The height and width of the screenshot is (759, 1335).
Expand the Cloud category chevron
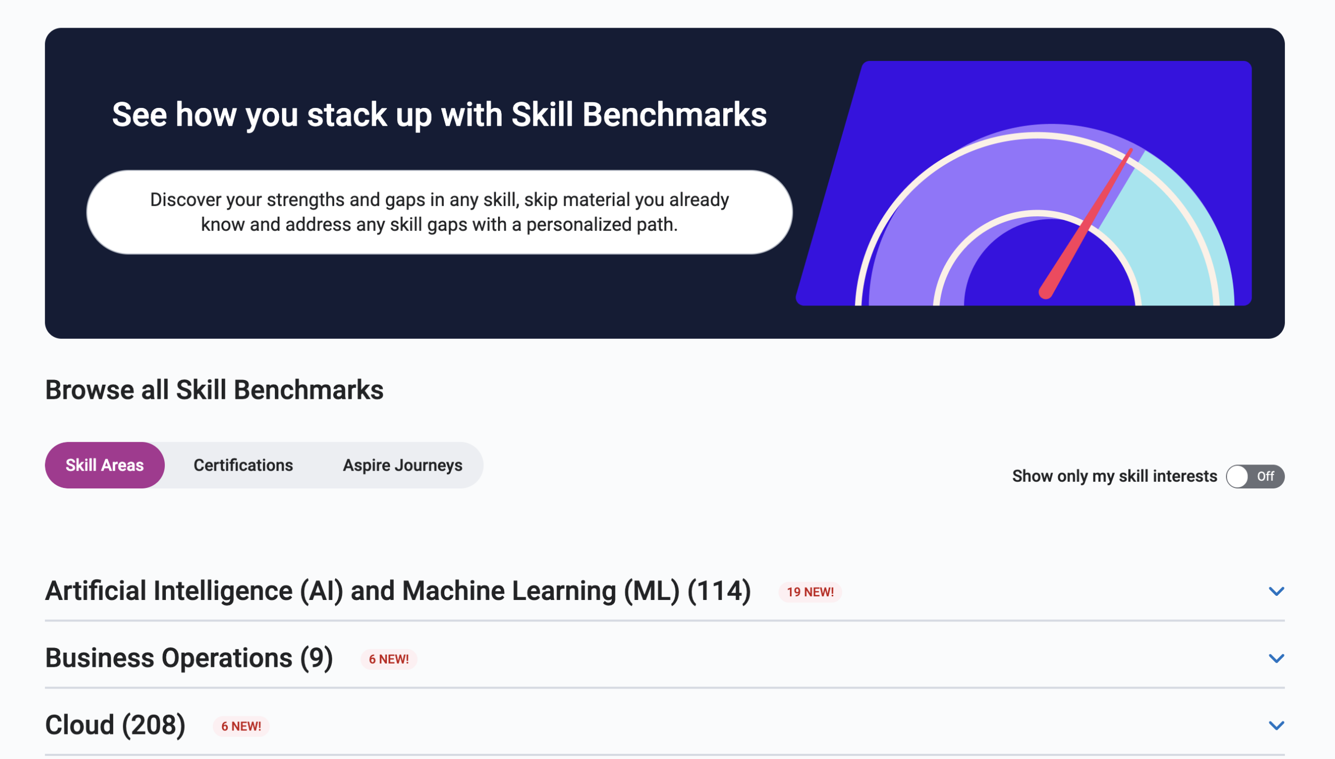1276,725
